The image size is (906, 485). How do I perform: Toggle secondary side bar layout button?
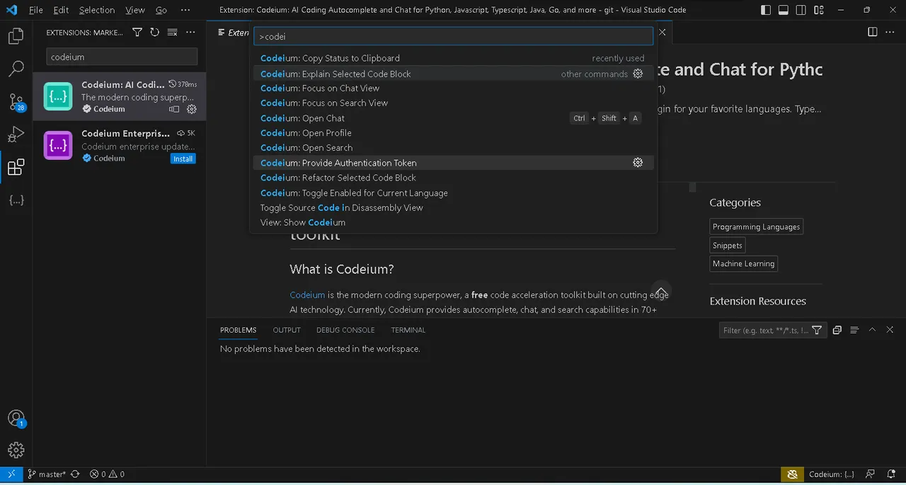pyautogui.click(x=801, y=10)
